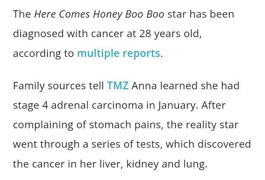Click the phrase "stomach pains"
Screen dimensions: 265x180
pyautogui.click(x=126, y=125)
